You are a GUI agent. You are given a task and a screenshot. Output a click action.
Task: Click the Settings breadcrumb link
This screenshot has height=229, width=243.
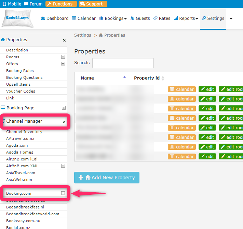click(83, 35)
